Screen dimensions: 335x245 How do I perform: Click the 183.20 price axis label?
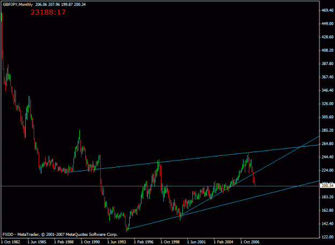(x=329, y=197)
